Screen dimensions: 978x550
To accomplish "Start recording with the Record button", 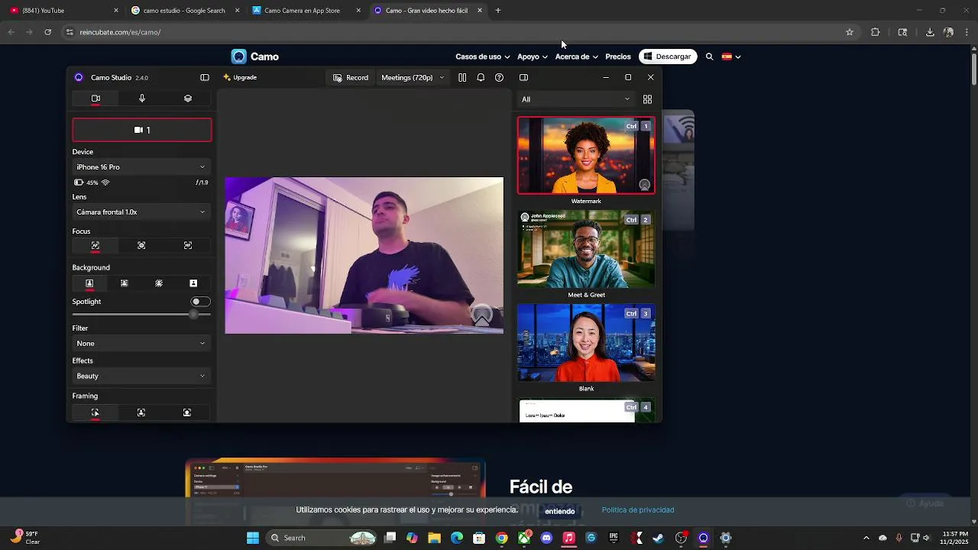I will tap(351, 77).
